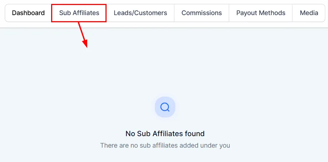Screen dimensions: 328x162
Task: Click the shaft of the red arrow
Action: coord(81,31)
